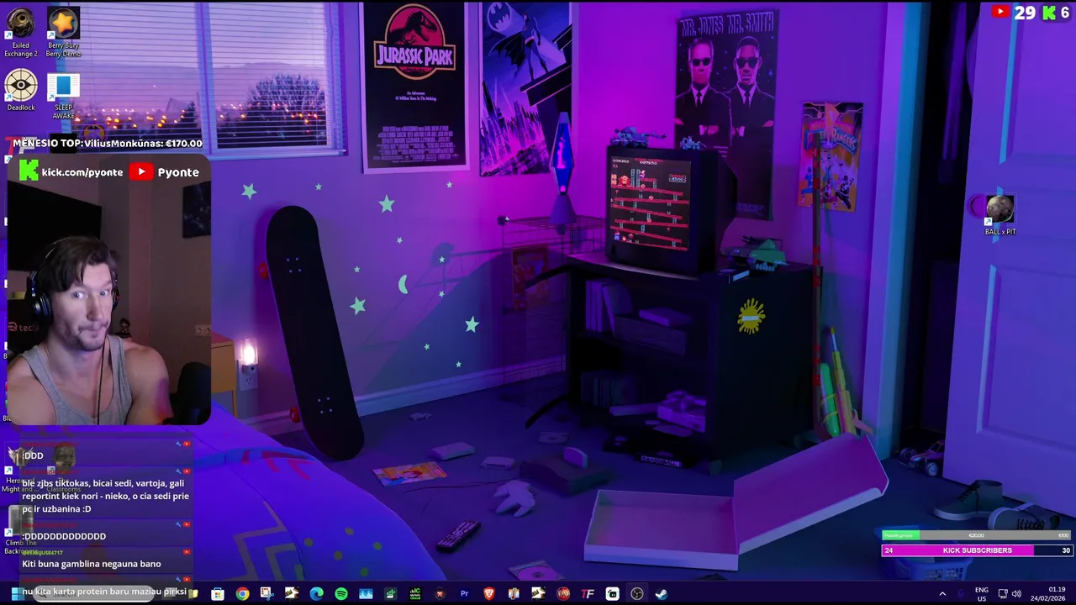
Task: Click chat message 'Kiti buna gamblina negauna bano'
Action: point(92,564)
